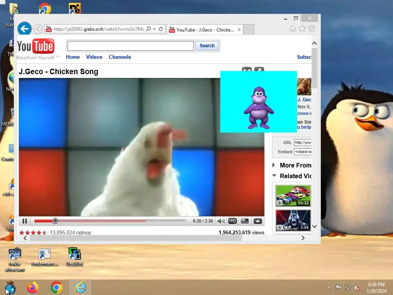This screenshot has height=295, width=393.
Task: Click the buffered part of video timeline
Action: [x=102, y=221]
